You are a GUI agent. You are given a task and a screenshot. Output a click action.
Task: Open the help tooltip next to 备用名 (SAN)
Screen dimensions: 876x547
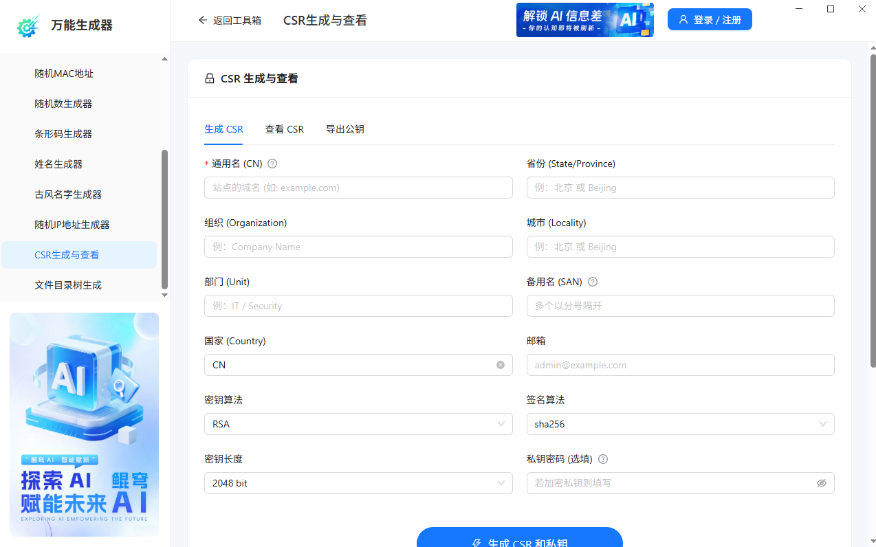593,282
